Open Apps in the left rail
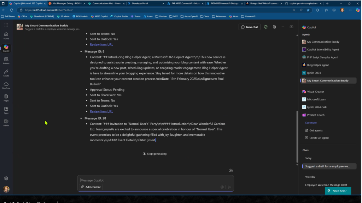362x203 pixels. tap(6, 110)
